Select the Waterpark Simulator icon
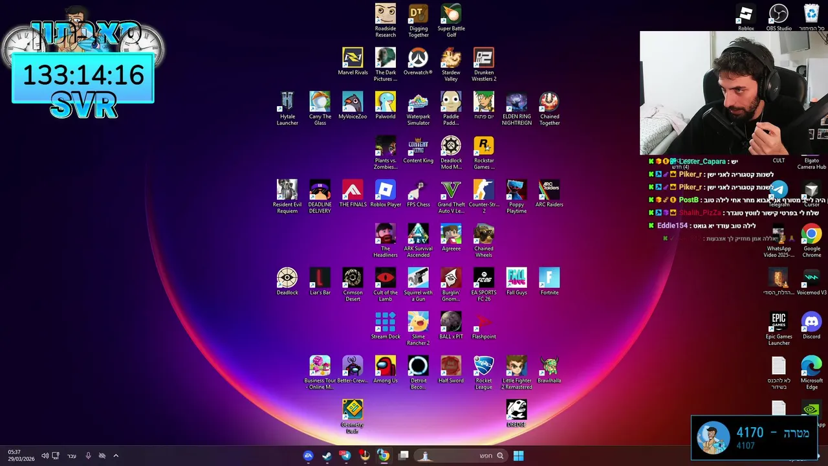 coord(419,109)
